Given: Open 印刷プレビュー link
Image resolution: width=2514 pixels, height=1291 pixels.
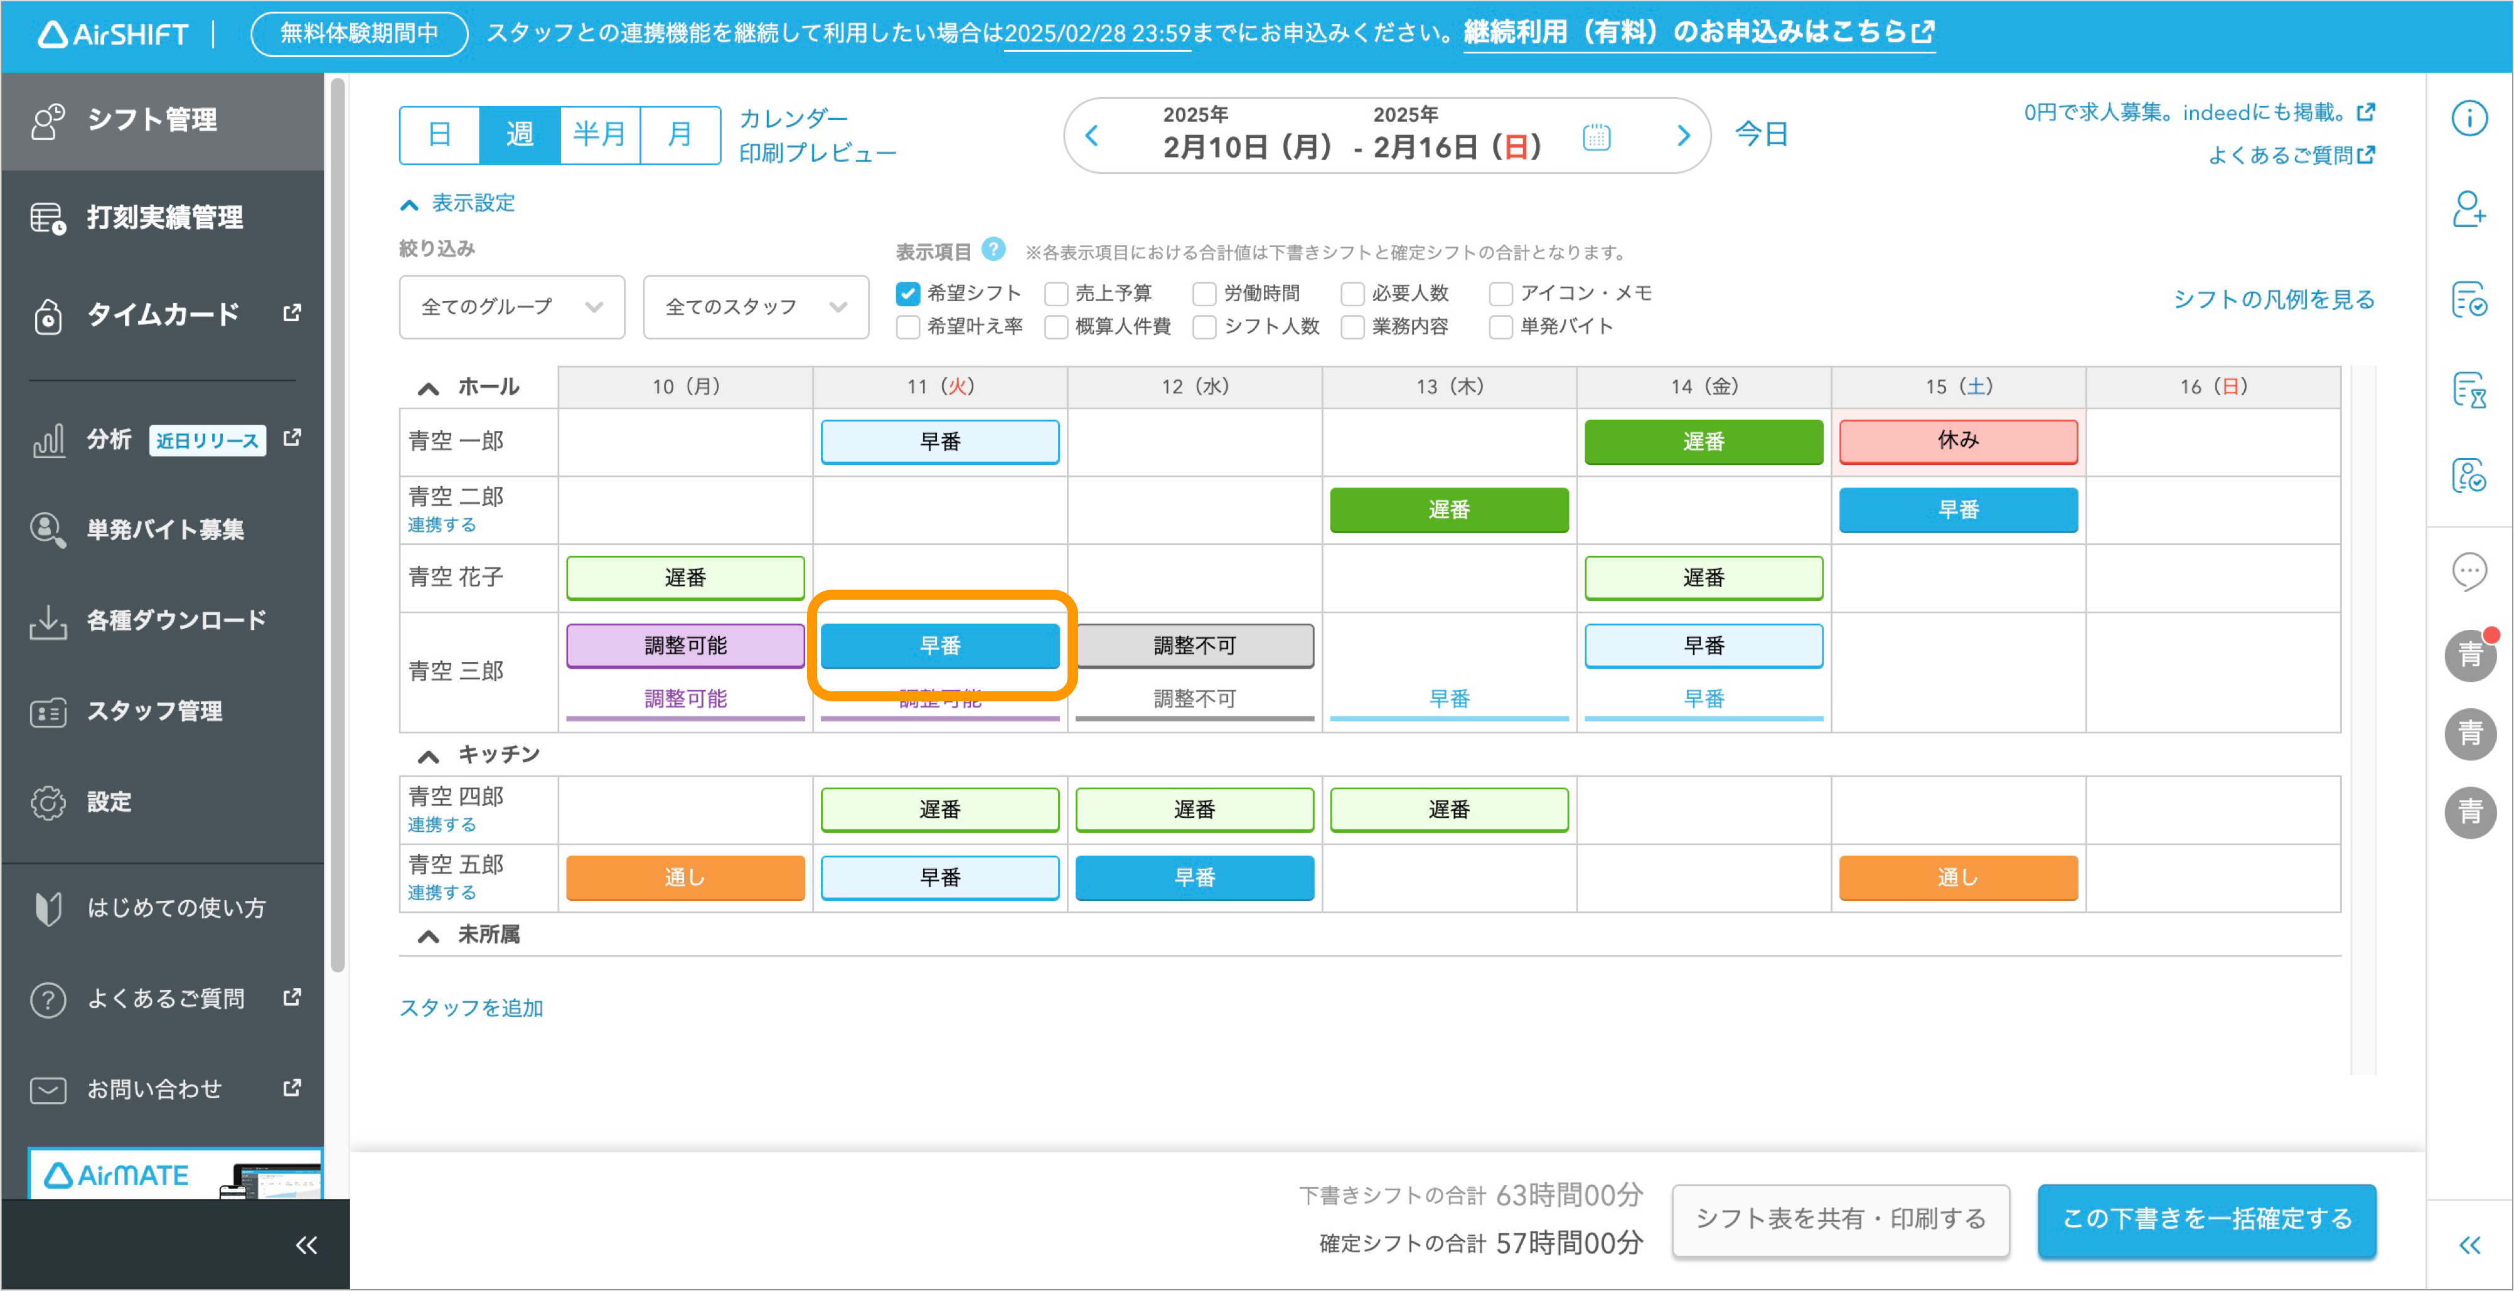Looking at the screenshot, I should [818, 153].
